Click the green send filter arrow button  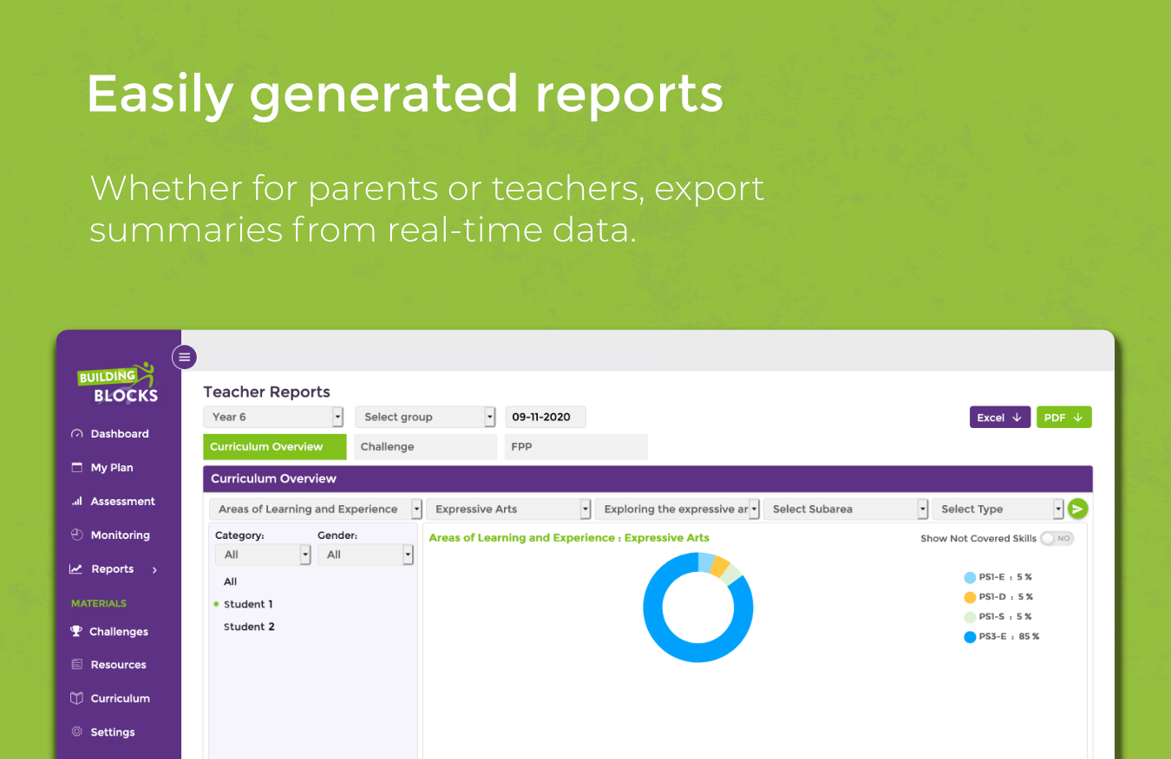(x=1078, y=509)
